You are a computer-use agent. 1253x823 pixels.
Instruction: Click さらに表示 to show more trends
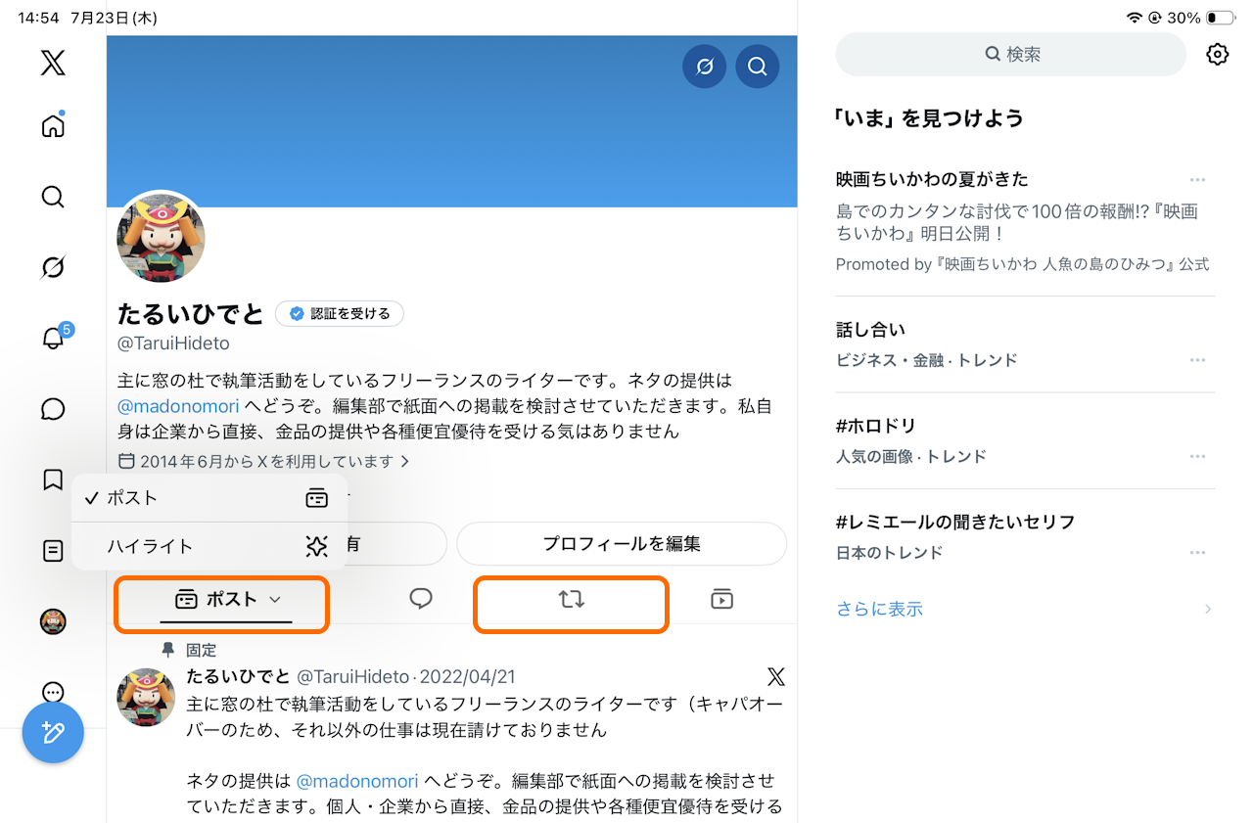[879, 609]
